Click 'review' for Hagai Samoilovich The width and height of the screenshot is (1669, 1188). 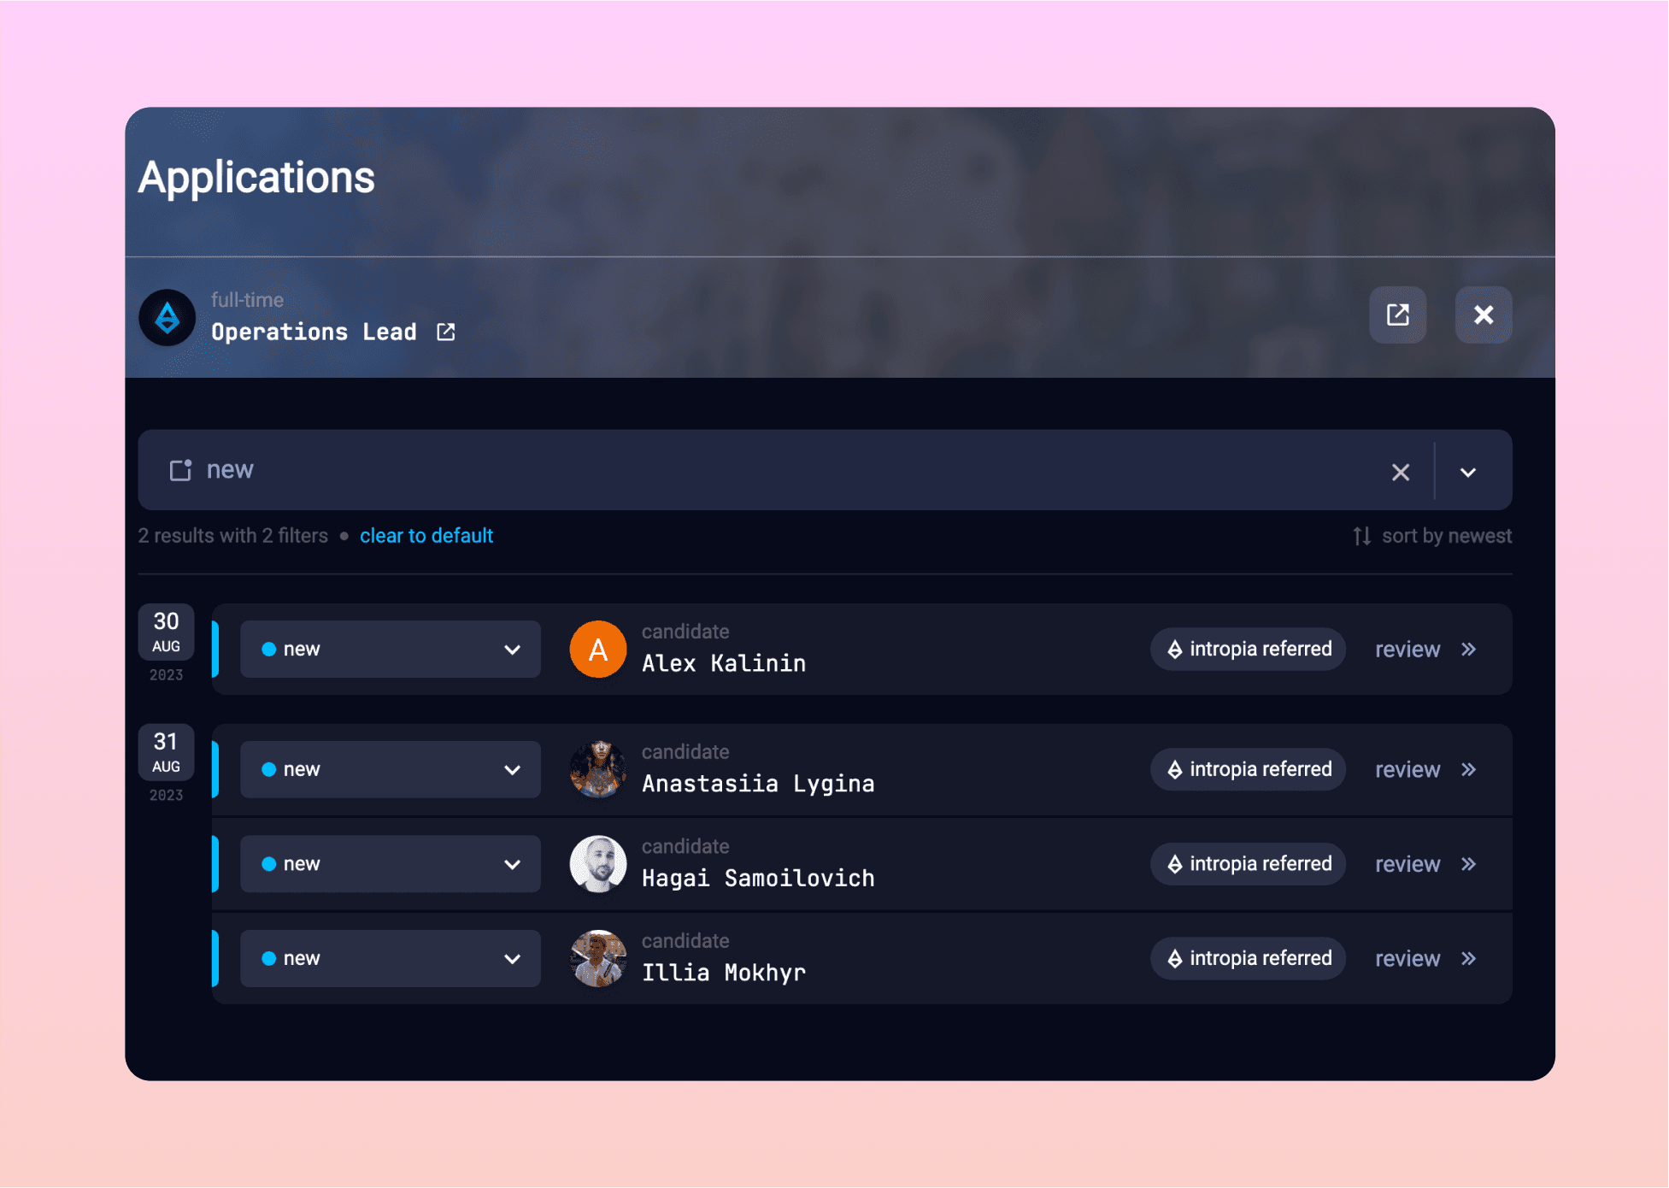[x=1407, y=864]
